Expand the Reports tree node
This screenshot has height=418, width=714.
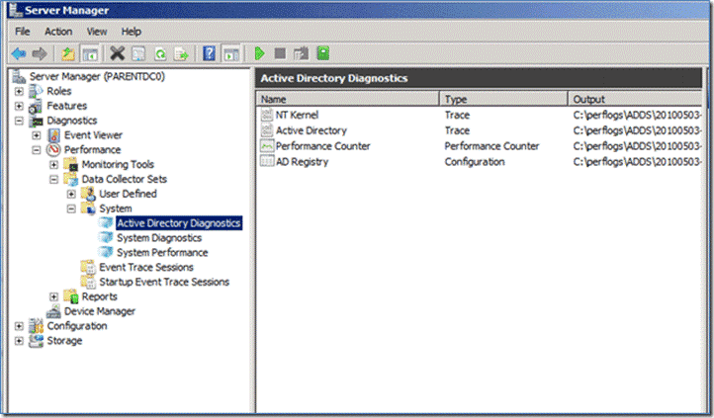point(54,296)
